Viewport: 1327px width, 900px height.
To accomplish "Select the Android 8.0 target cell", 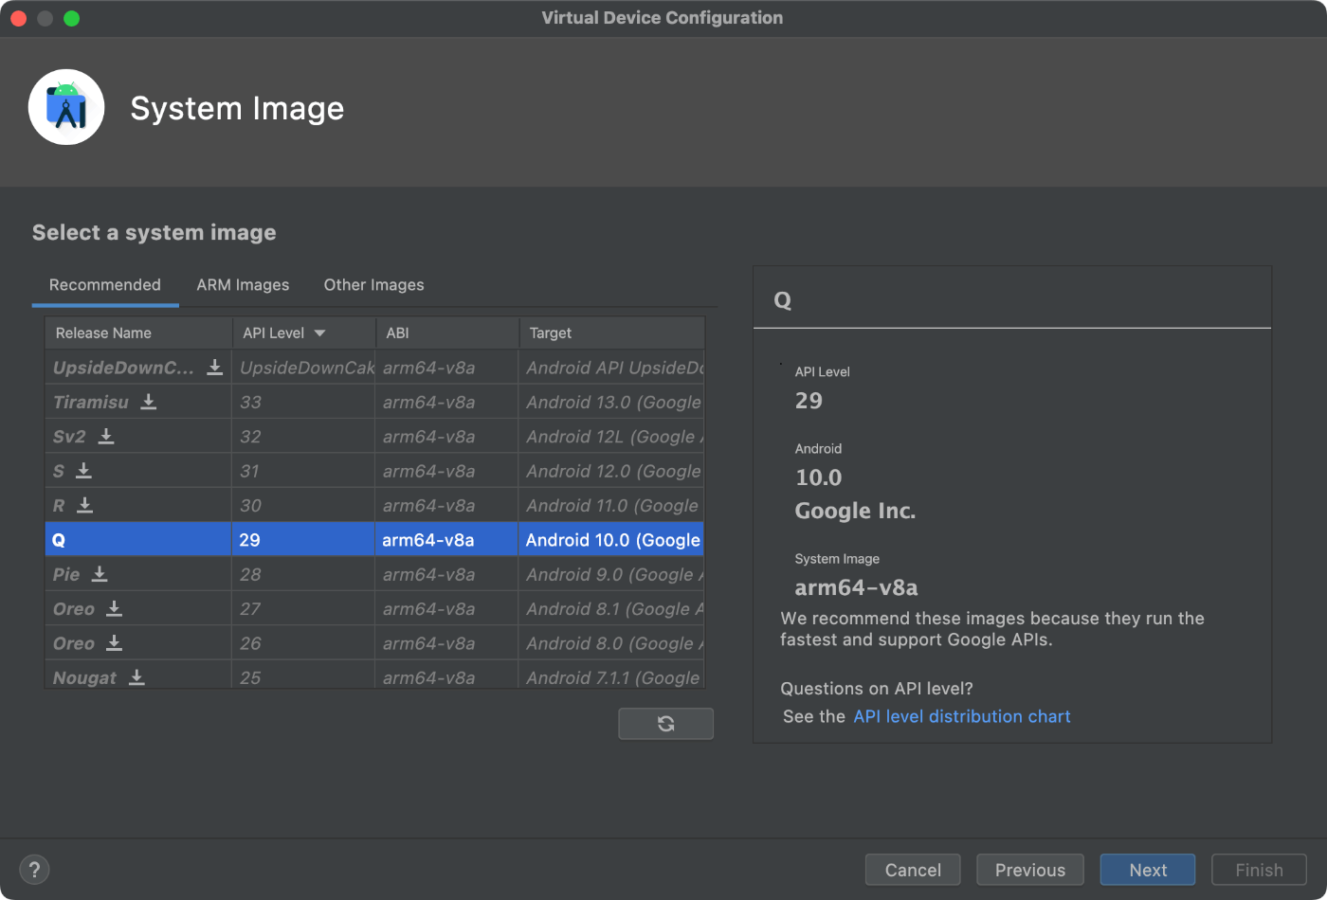I will [x=612, y=643].
